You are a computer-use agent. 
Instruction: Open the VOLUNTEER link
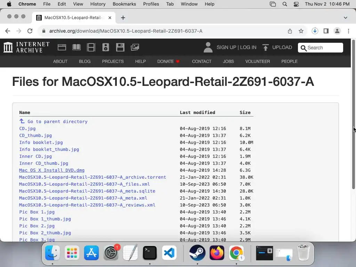[258, 62]
